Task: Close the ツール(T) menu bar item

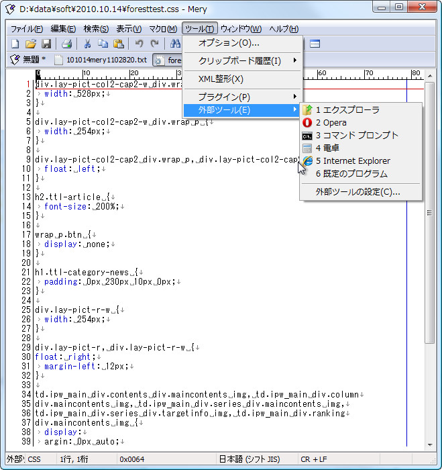Action: [199, 29]
